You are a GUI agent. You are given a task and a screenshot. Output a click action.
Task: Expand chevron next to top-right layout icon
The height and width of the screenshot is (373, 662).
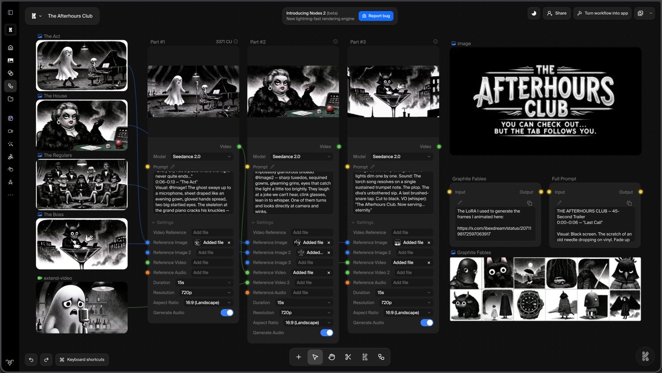(x=650, y=13)
